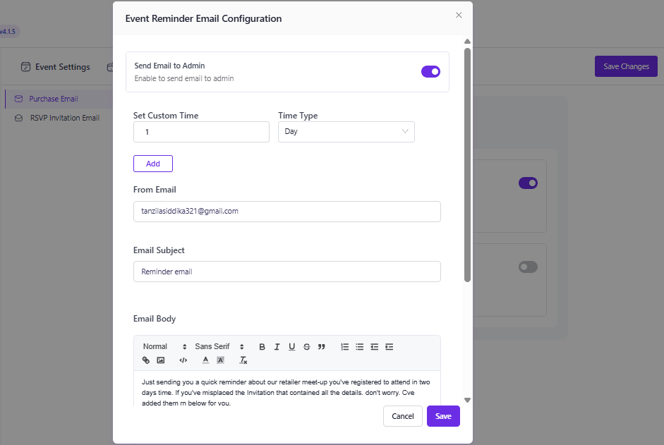This screenshot has width=664, height=445.
Task: Save the reminder email configuration
Action: (443, 416)
